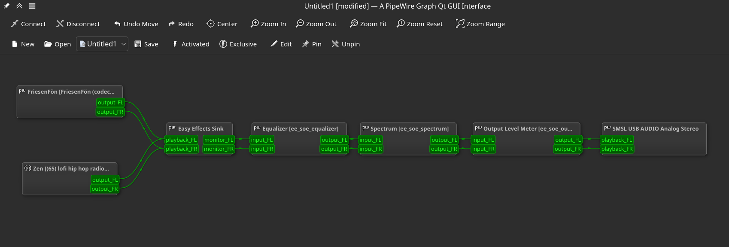Click the Disconnect toolbar icon
The height and width of the screenshot is (247, 729).
[x=60, y=24]
